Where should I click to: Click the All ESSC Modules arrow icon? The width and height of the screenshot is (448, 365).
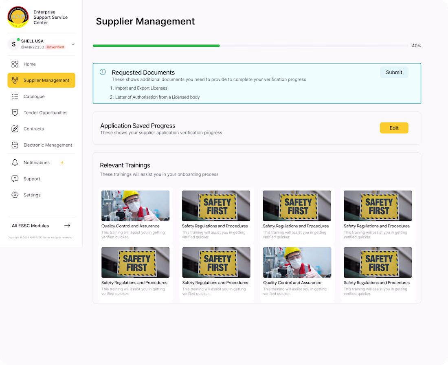pyautogui.click(x=67, y=226)
